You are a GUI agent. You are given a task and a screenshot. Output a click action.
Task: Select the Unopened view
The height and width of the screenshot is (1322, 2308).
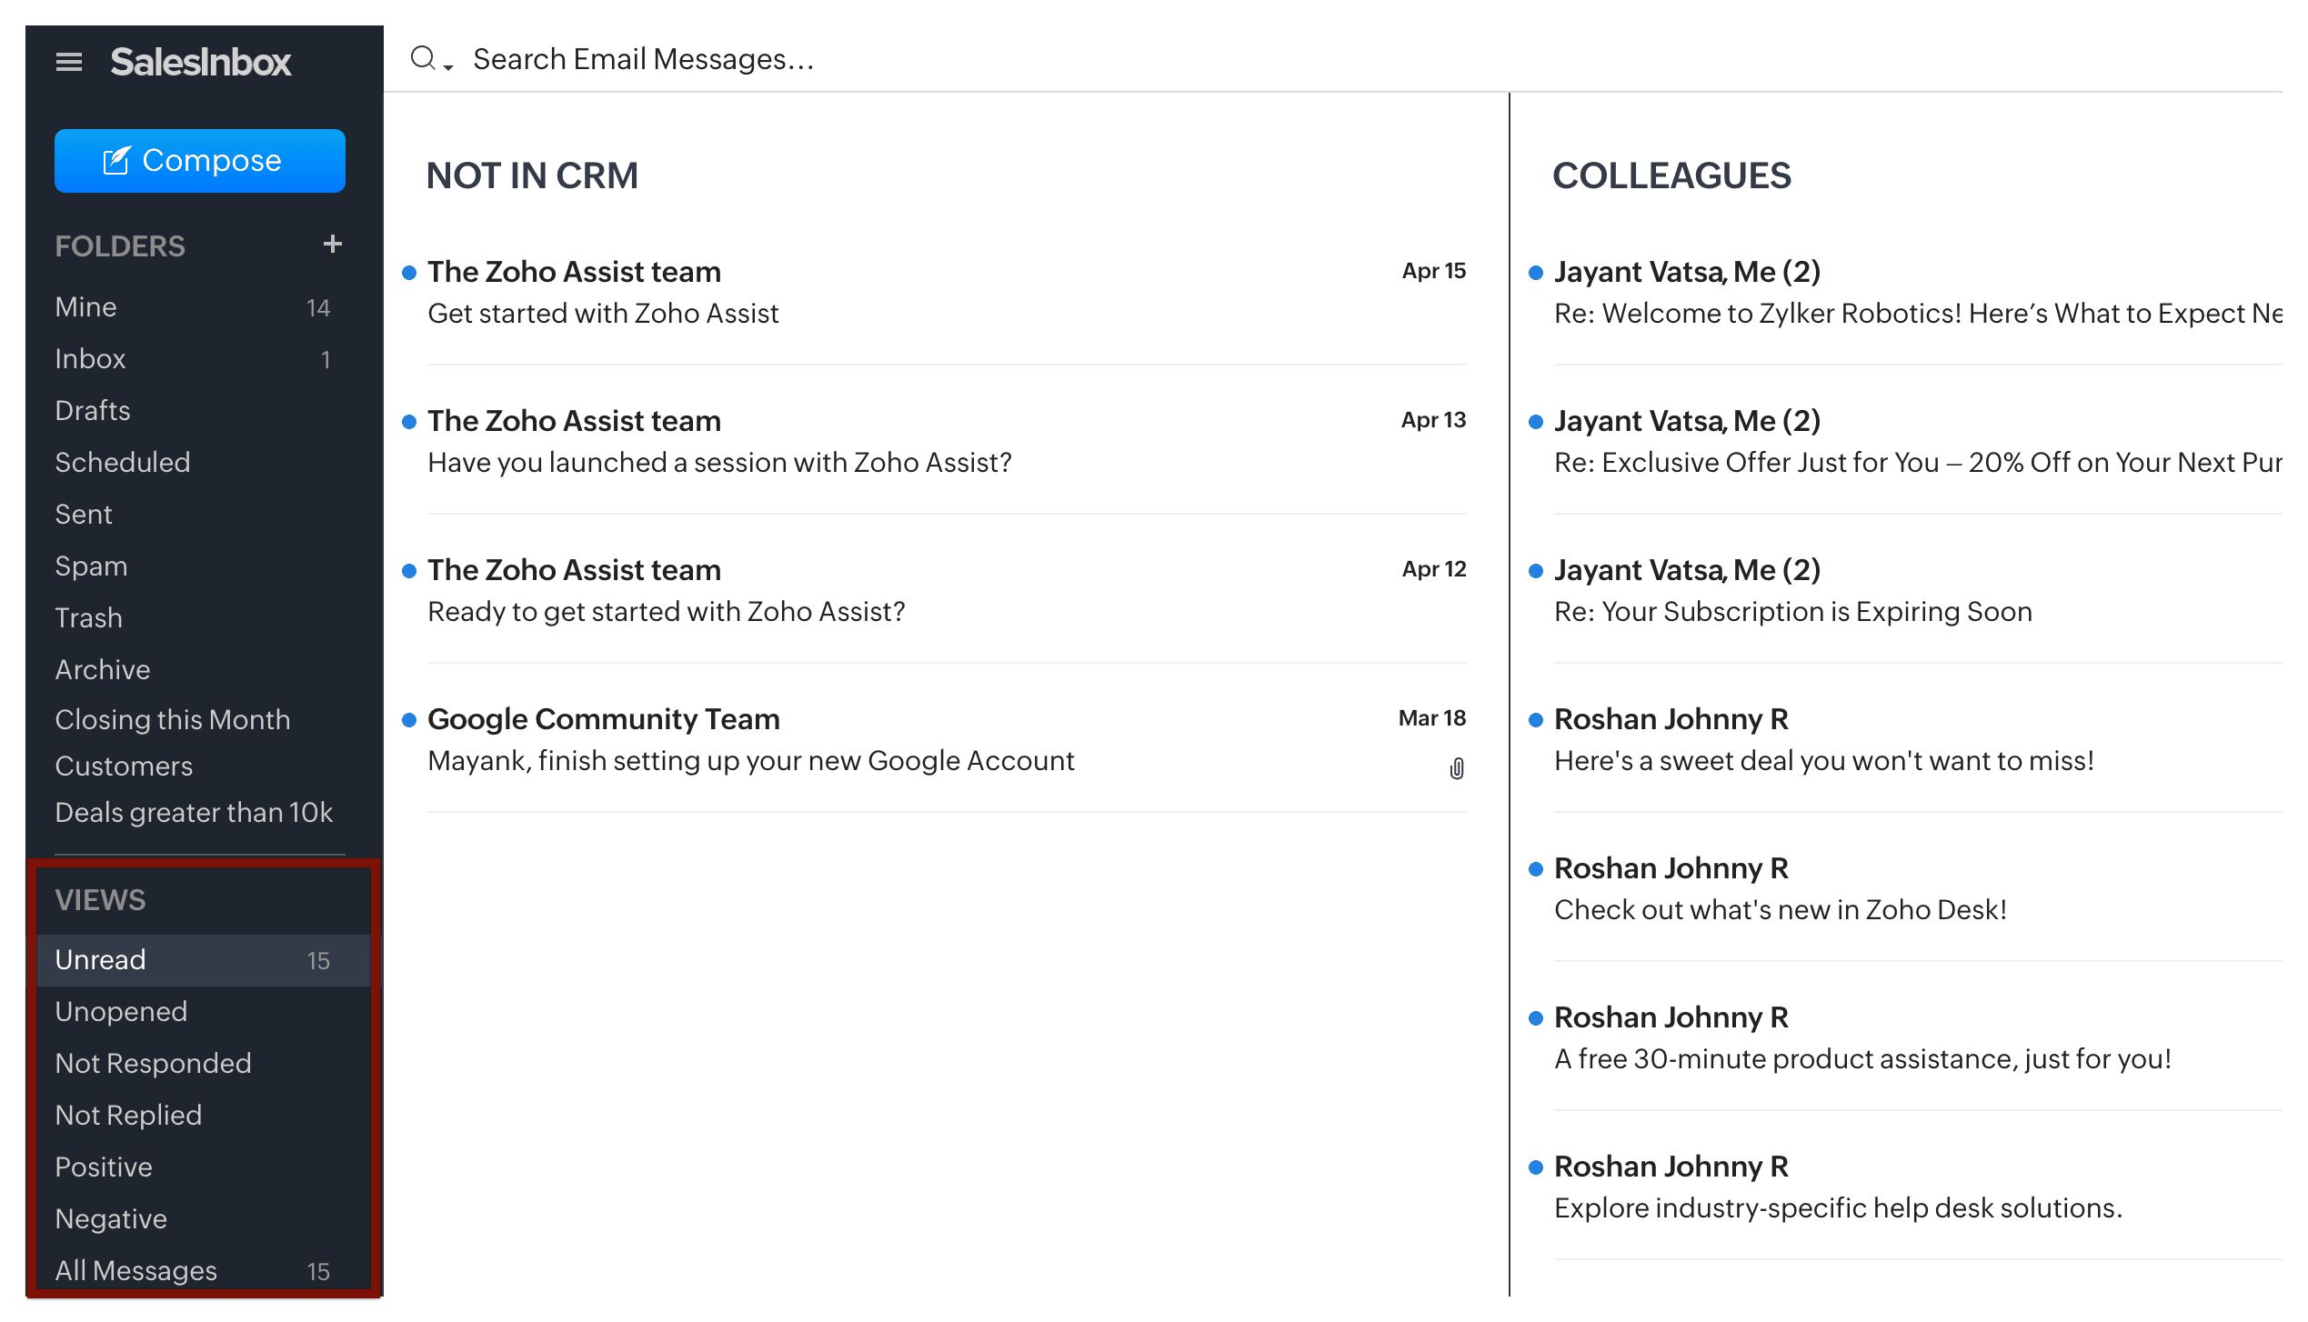[x=121, y=1012]
